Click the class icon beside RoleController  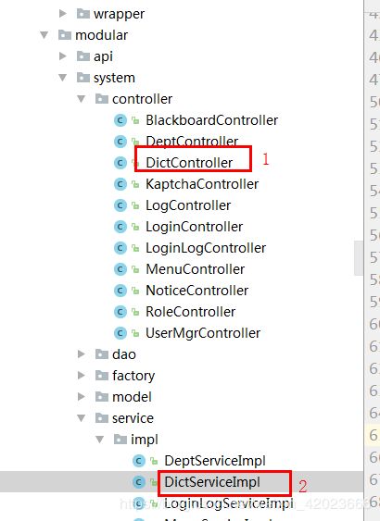coord(120,312)
